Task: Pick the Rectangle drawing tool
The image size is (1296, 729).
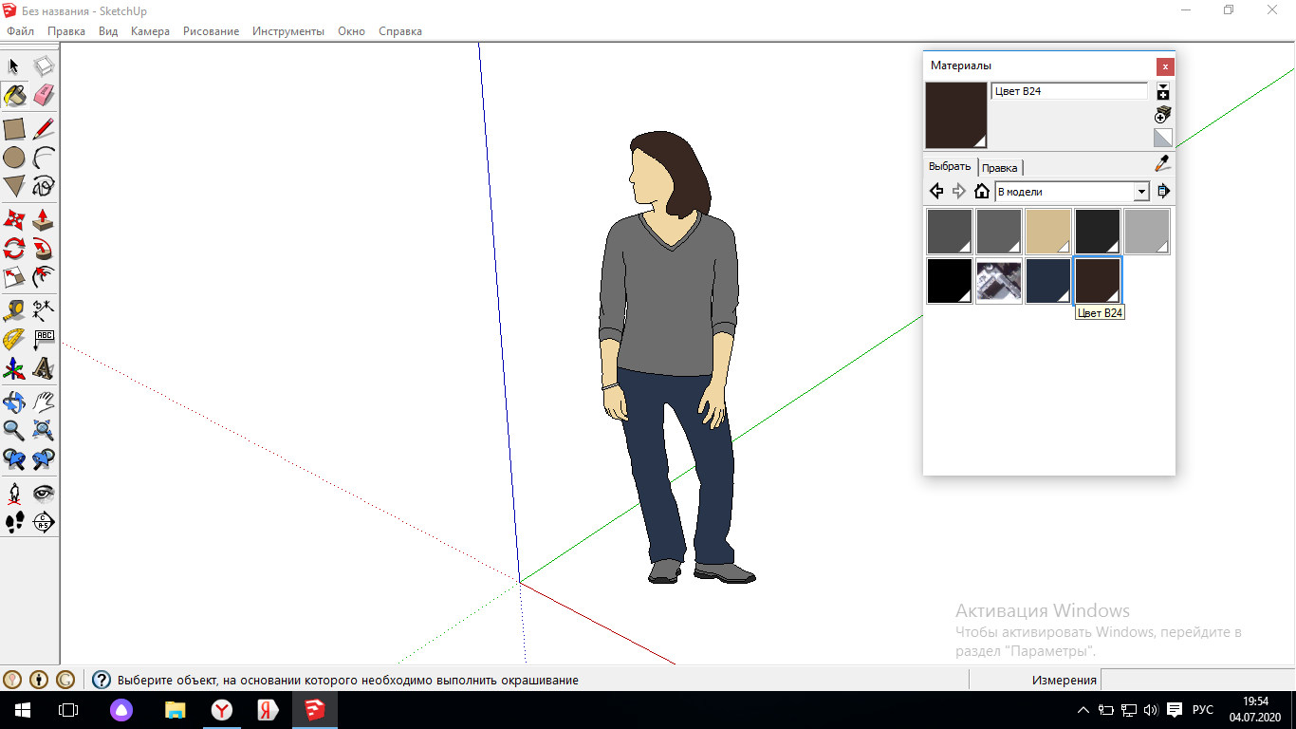Action: tap(14, 128)
